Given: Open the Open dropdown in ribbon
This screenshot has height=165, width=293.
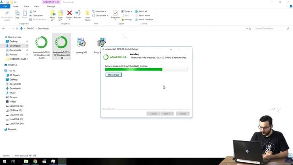Looking at the screenshot, I should click(x=127, y=11).
